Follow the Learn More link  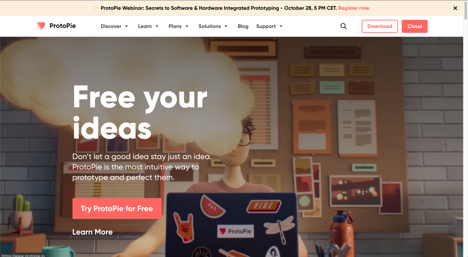point(92,232)
